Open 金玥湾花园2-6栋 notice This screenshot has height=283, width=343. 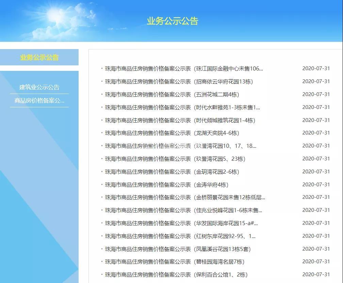point(172,172)
